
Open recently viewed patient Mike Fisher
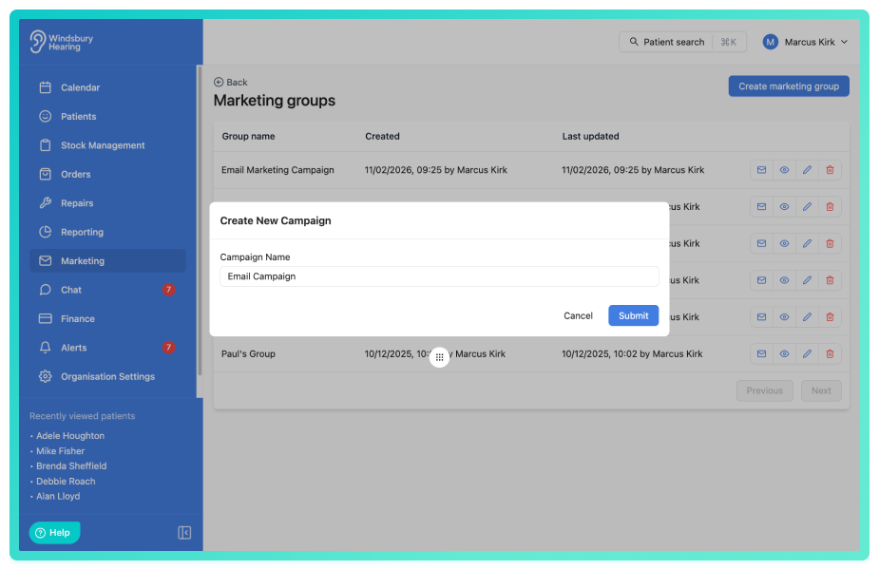click(x=60, y=450)
